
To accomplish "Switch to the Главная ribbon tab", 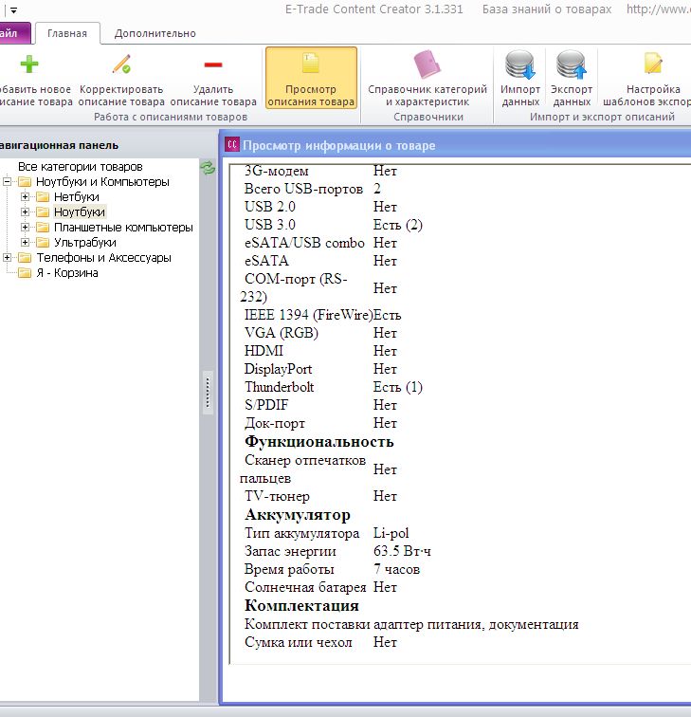I will [x=67, y=33].
